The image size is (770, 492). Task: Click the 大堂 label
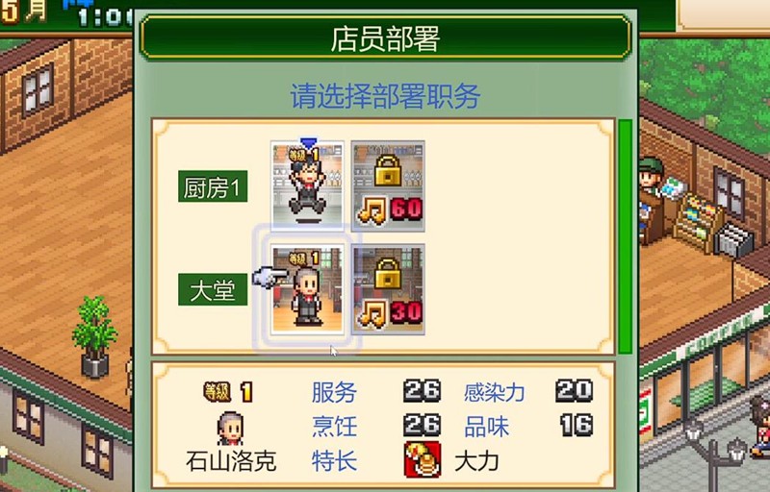click(x=213, y=289)
